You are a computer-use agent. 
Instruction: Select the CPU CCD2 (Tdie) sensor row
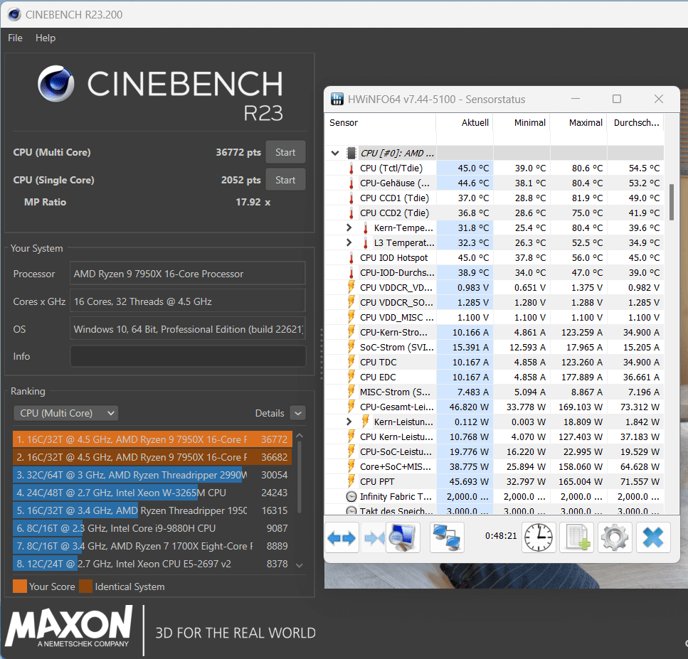coord(494,213)
